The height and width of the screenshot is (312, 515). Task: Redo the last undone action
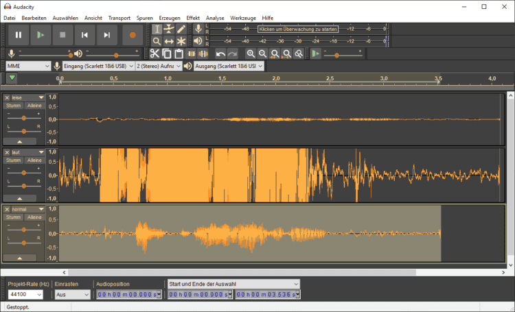[233, 53]
